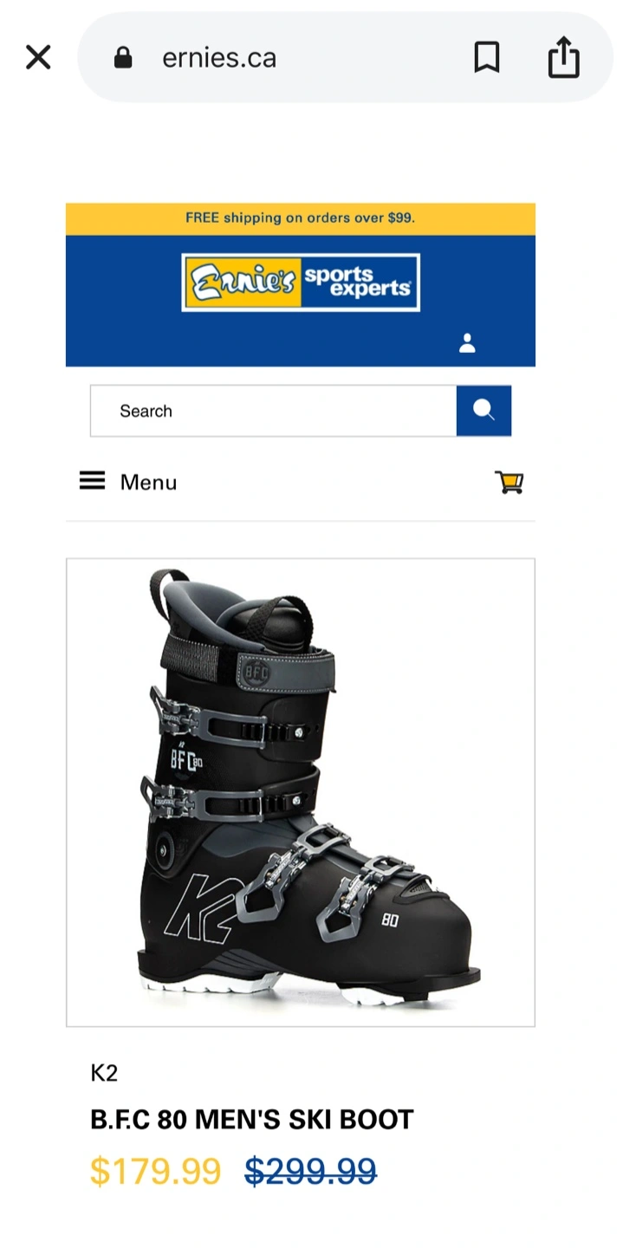Viewport: 623px width, 1248px height.
Task: Click the BFC badge on boot strap
Action: (254, 669)
